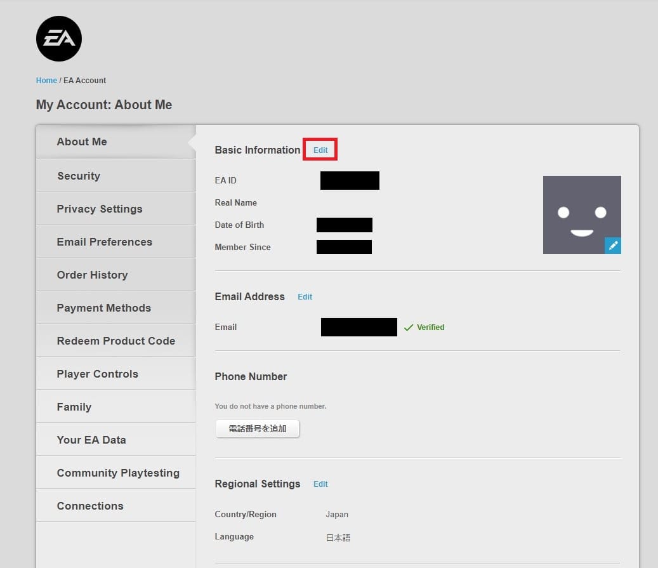Click the 'Real Name' label
The image size is (658, 568).
tap(236, 203)
